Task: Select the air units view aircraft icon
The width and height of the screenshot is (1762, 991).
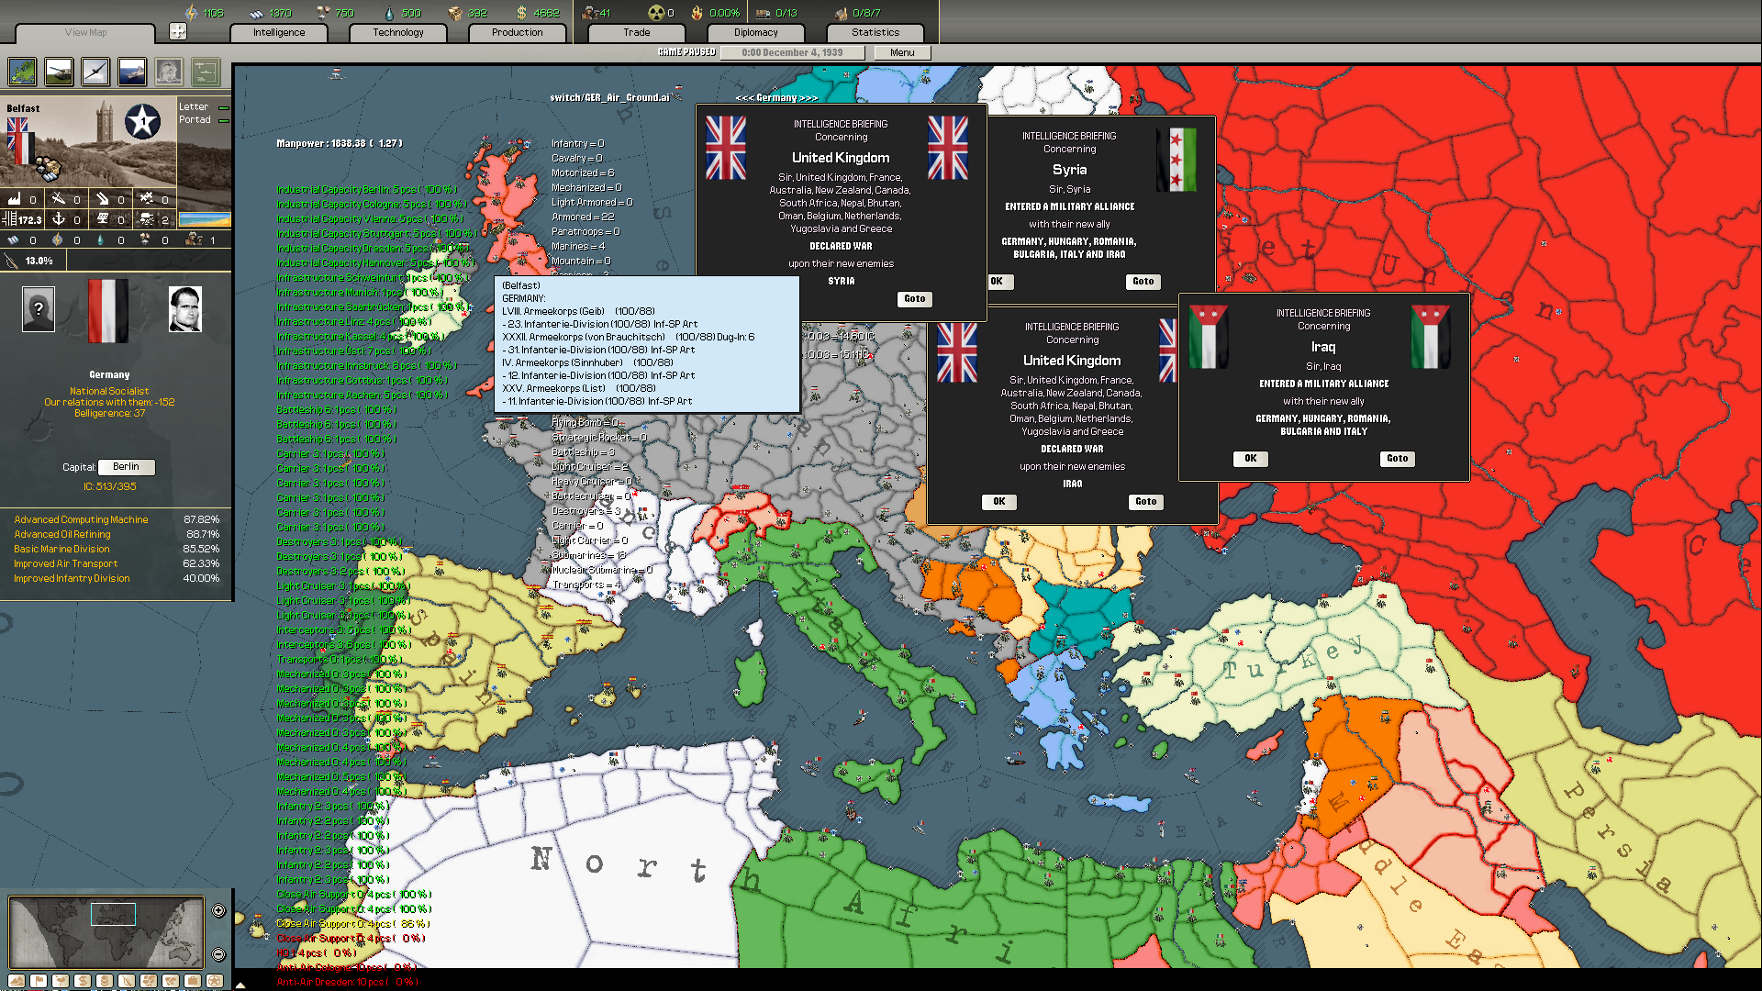Action: click(95, 72)
